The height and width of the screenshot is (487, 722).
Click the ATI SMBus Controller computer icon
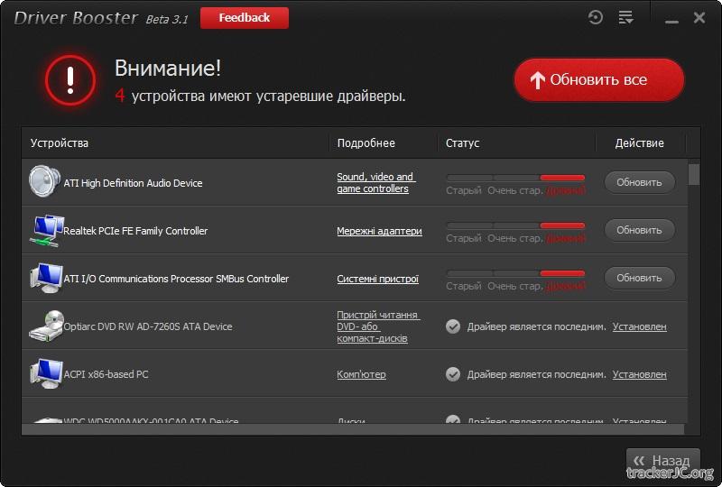(x=44, y=278)
